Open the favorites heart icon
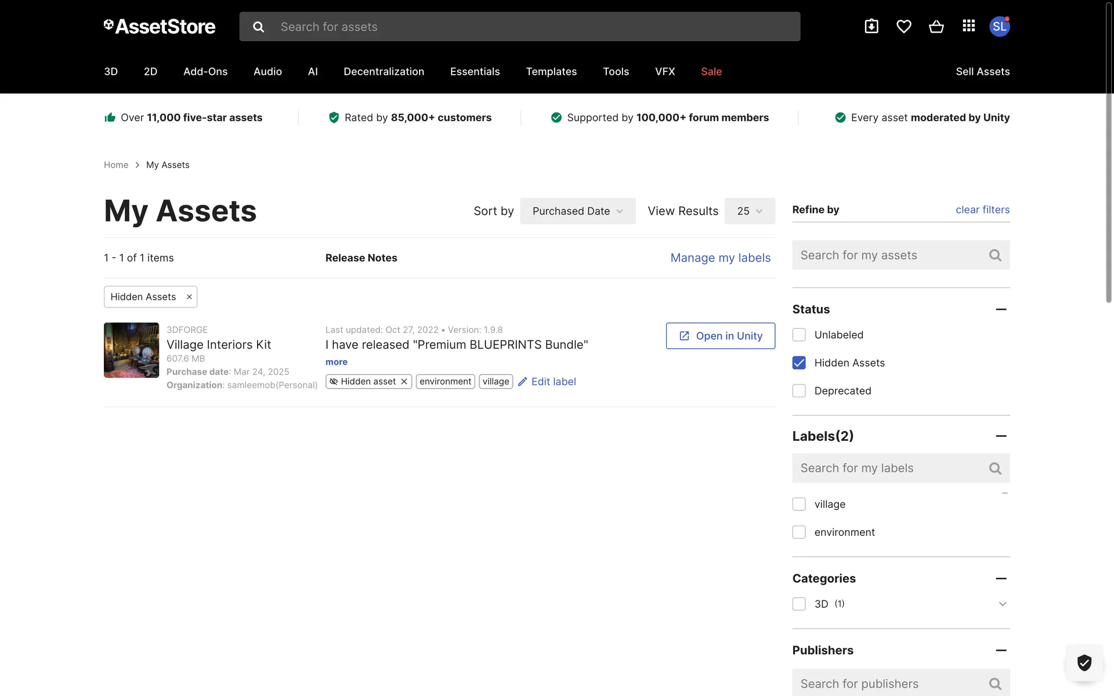1114x696 pixels. 903,27
